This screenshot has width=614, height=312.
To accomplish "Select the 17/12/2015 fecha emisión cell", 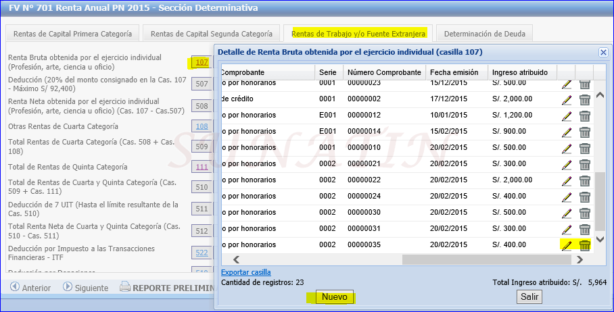I will coord(456,99).
